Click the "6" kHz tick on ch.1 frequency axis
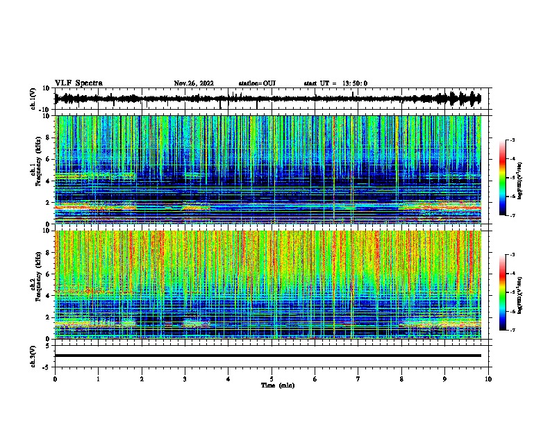Viewport: 550px width, 425px height. [49, 159]
